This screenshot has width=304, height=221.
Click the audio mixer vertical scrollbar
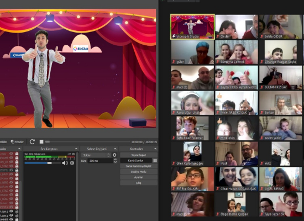[77, 186]
